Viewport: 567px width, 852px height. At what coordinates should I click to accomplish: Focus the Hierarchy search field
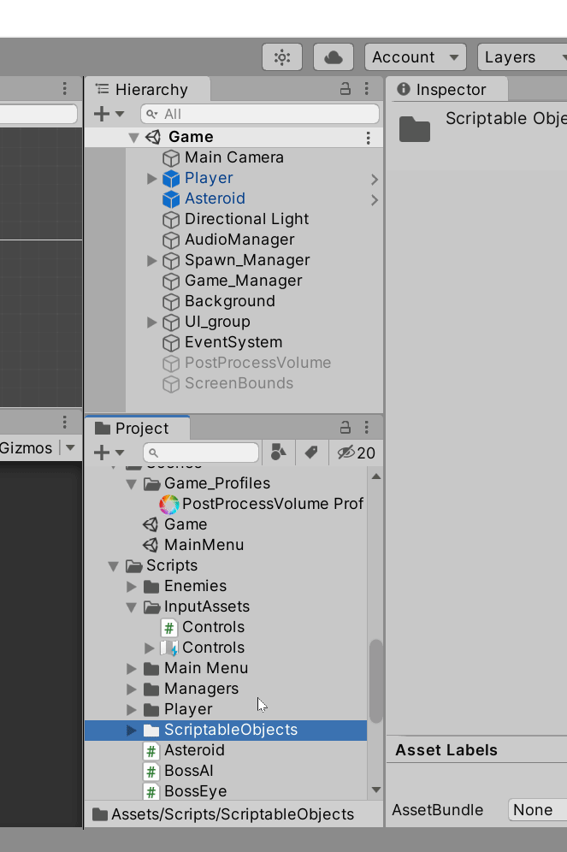tap(260, 114)
